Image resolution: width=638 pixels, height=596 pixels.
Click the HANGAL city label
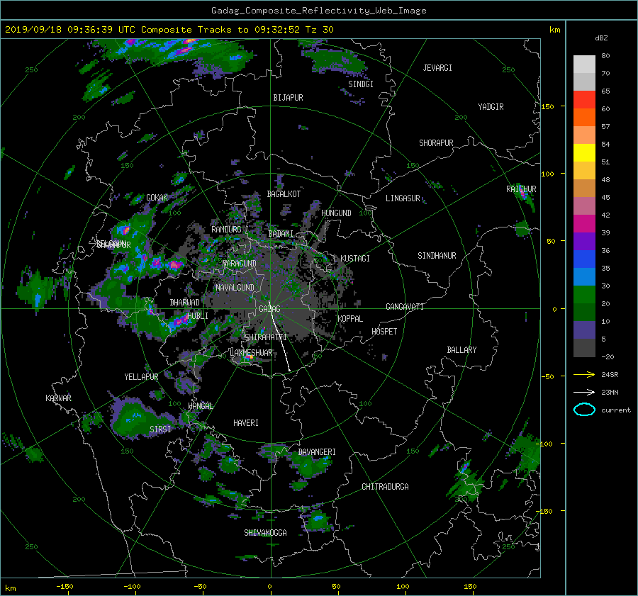tap(201, 405)
